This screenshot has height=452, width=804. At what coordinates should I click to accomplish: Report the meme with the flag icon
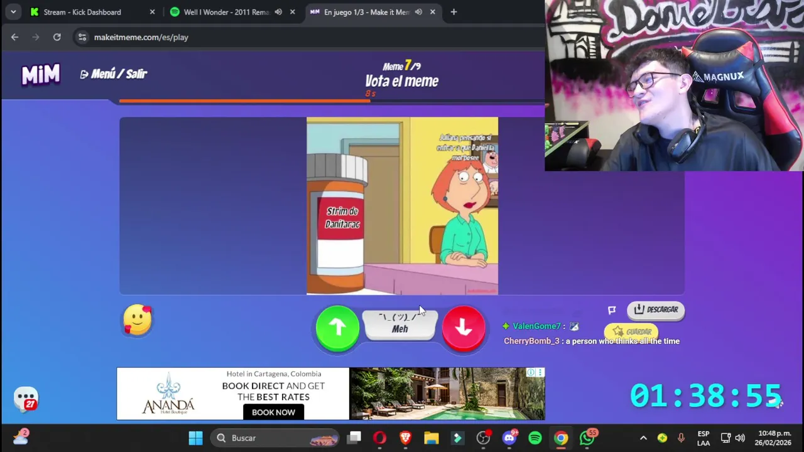(x=612, y=310)
